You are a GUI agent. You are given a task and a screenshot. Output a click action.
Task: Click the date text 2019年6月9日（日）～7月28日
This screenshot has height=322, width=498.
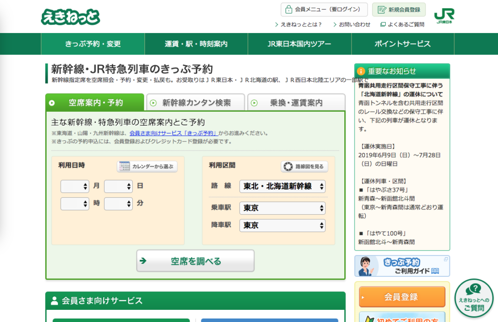pos(399,155)
